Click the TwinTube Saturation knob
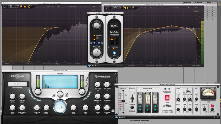This screenshot has width=221, height=124. click(97, 52)
